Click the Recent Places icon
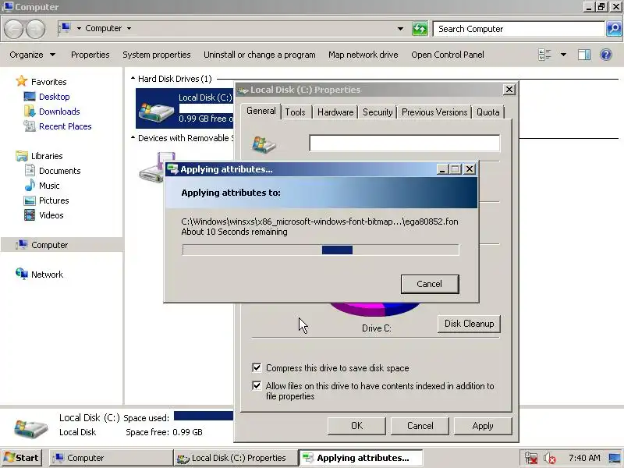 (x=30, y=126)
